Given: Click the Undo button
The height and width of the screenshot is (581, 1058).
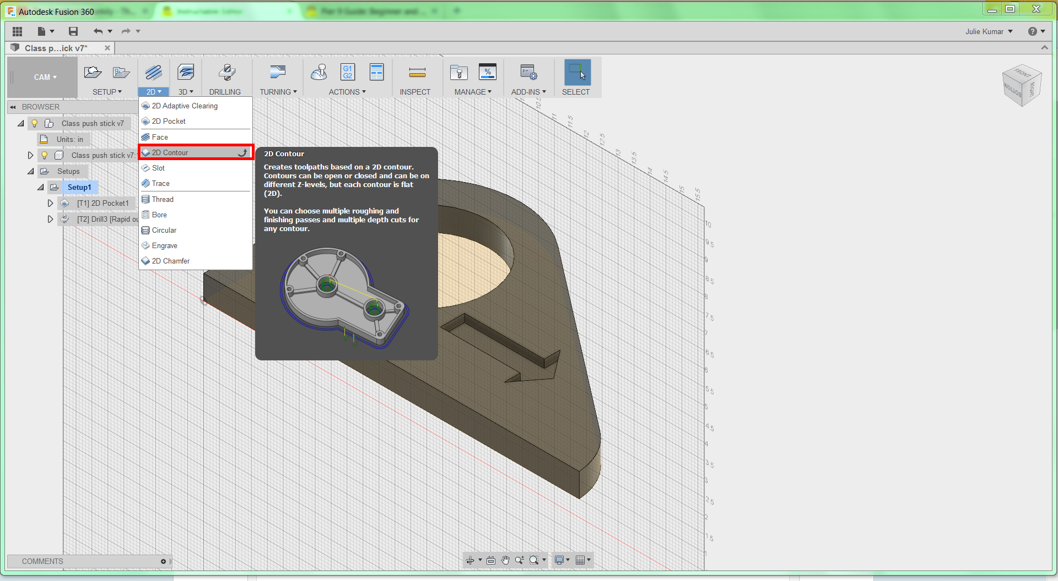Looking at the screenshot, I should click(98, 31).
